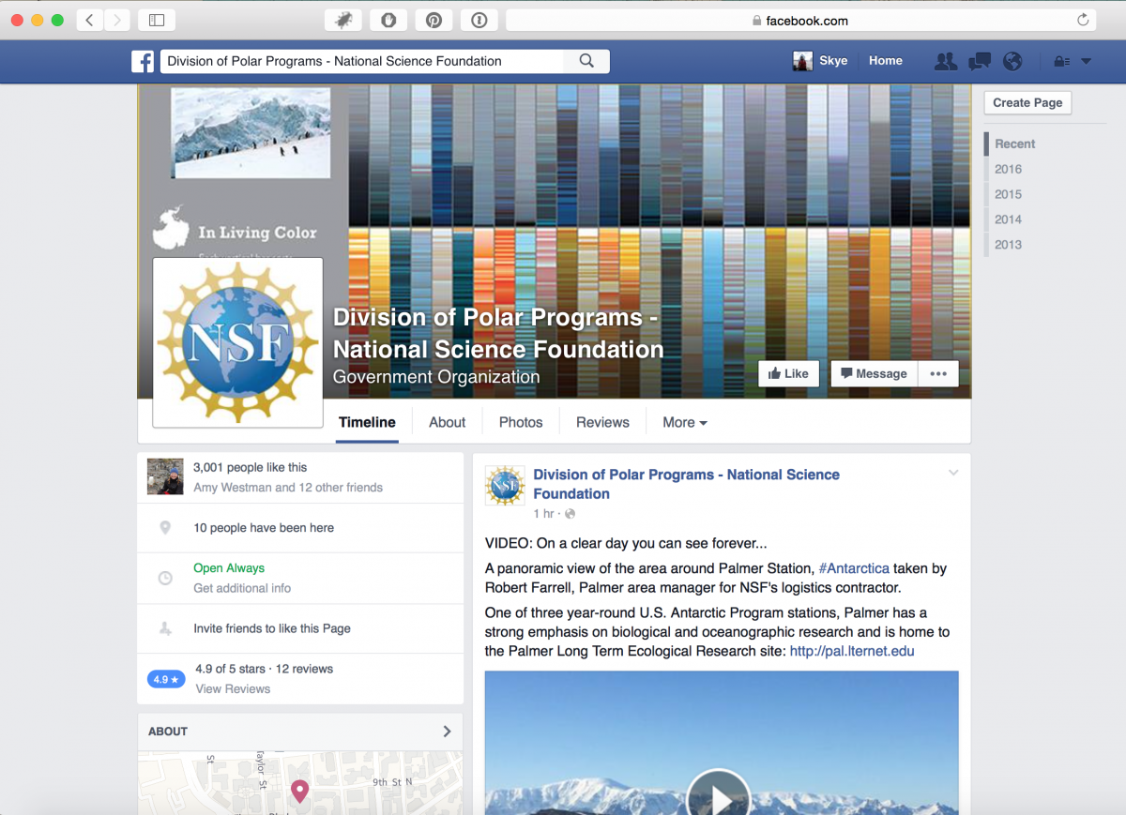Screen dimensions: 1126x815
Task: Click 'Amy Westman and 12 other friends'
Action: pos(288,488)
